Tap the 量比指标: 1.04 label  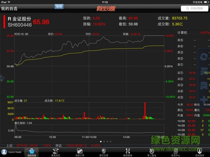(x=23, y=123)
